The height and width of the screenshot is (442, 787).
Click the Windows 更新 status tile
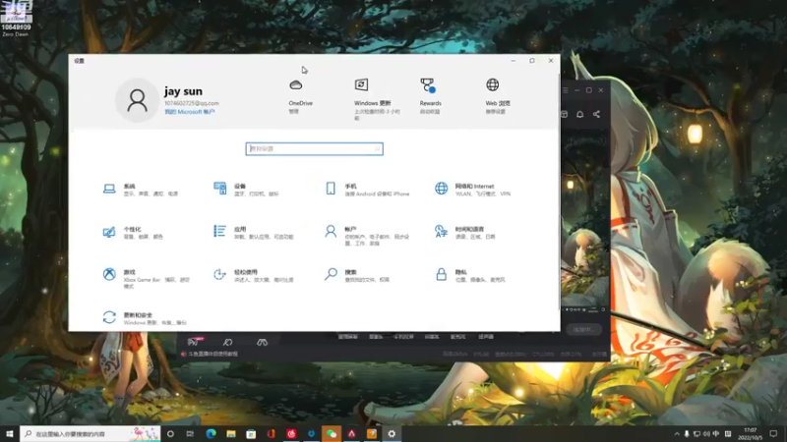click(377, 99)
